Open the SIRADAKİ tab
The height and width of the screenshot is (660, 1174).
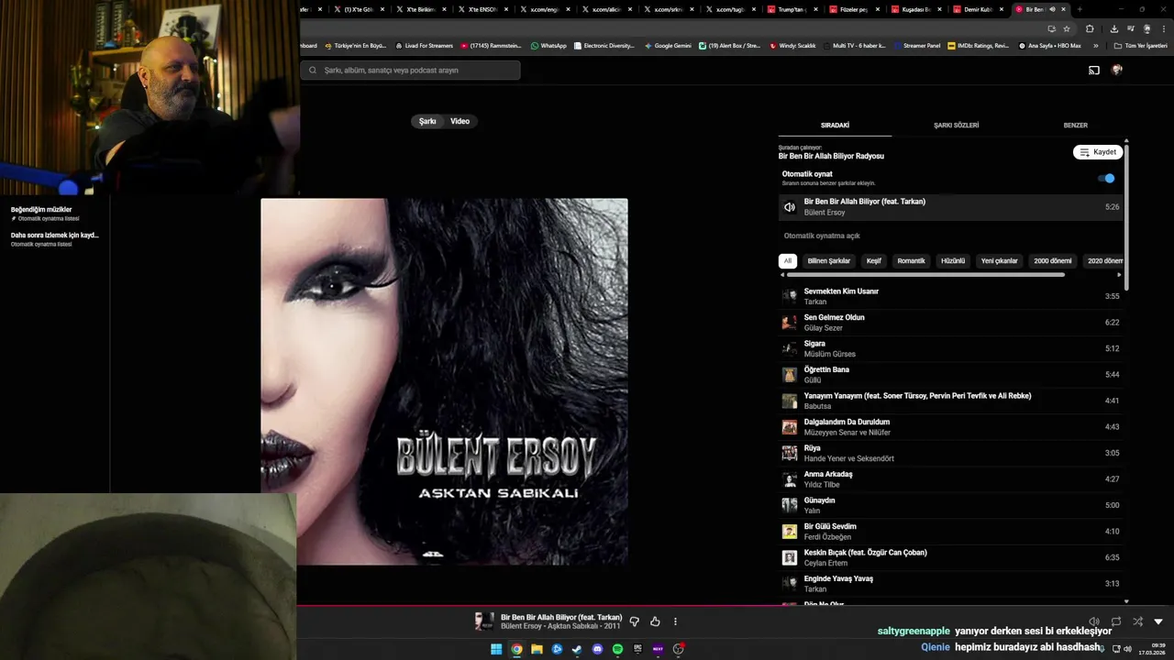[835, 125]
